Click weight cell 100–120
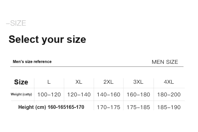 pyautogui.click(x=49, y=94)
